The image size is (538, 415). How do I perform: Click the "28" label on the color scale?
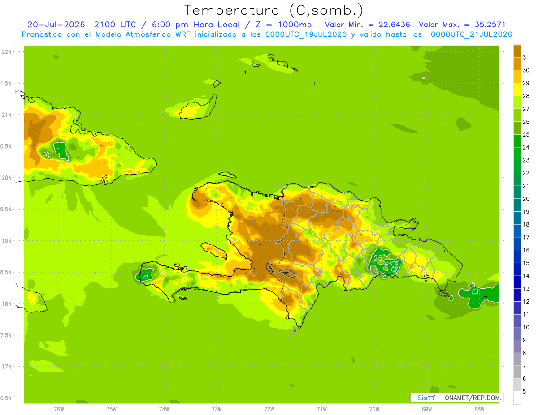click(x=526, y=96)
